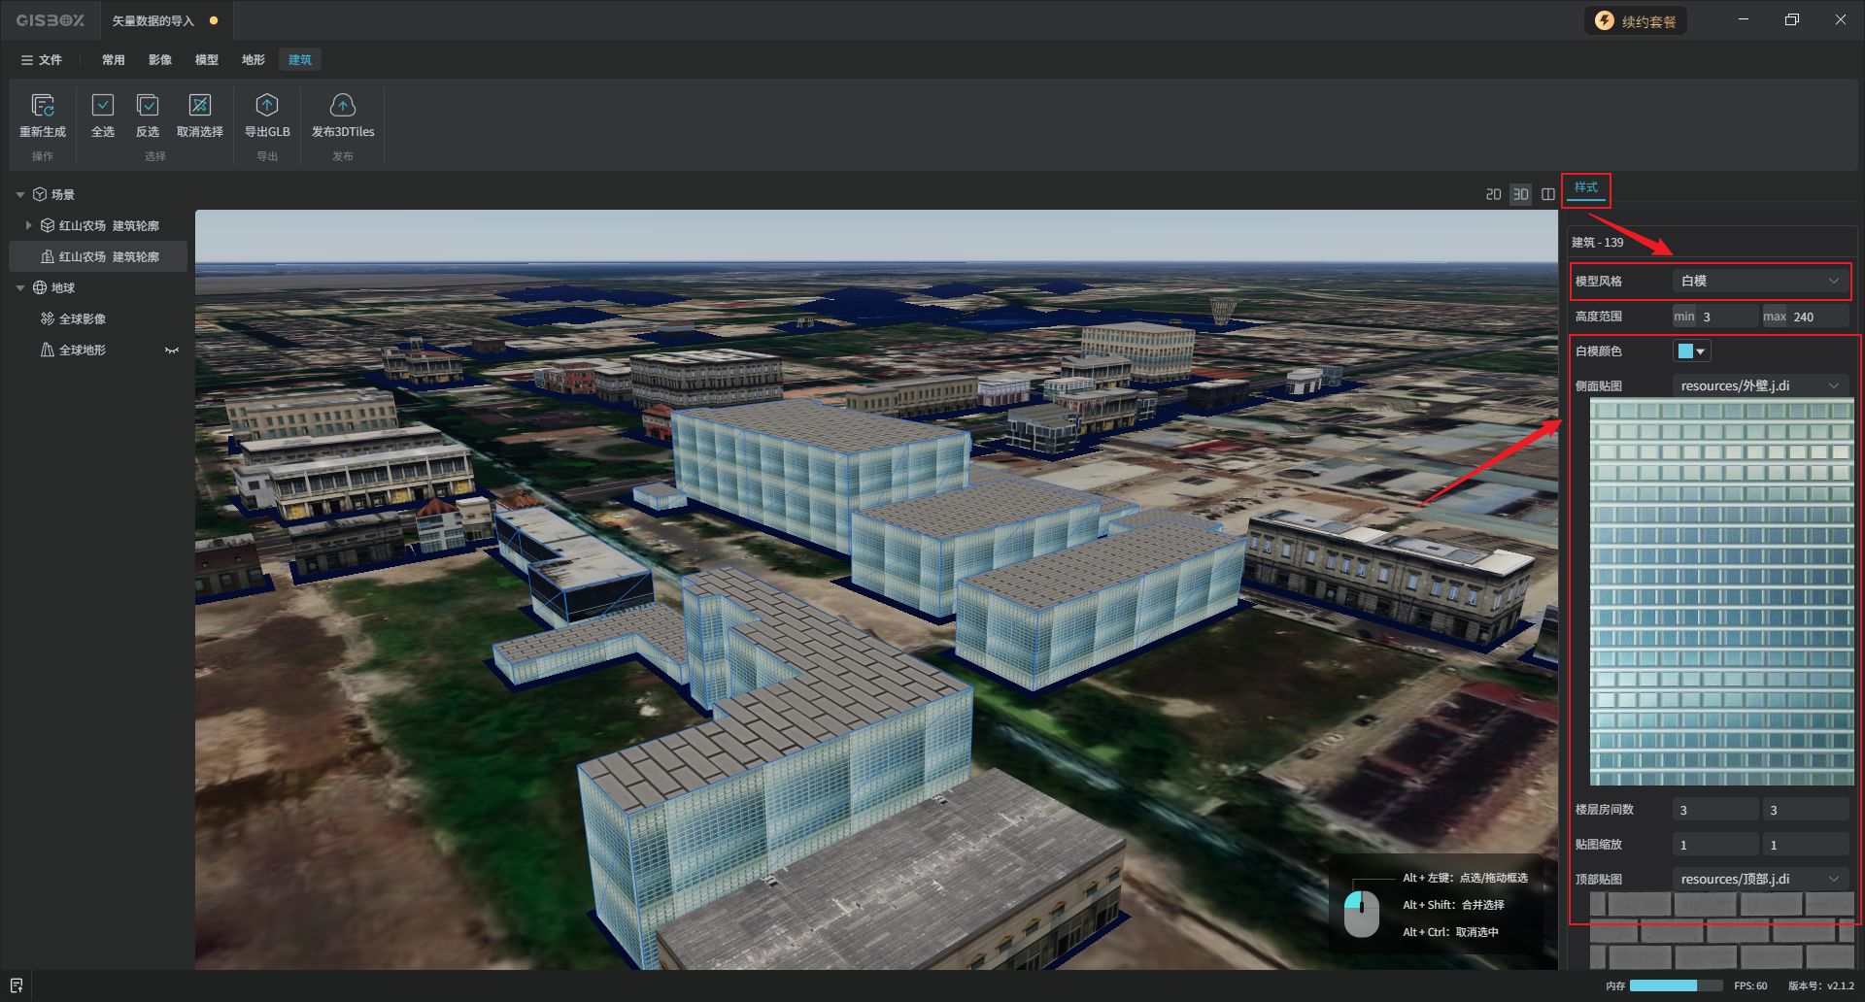The height and width of the screenshot is (1002, 1865).
Task: Click the 续约套餐 renewal button
Action: (1637, 21)
